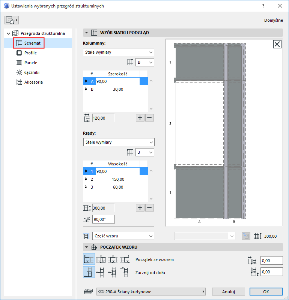Edit the grid angle field 90,00°
The width and height of the screenshot is (289, 300).
pos(104,219)
